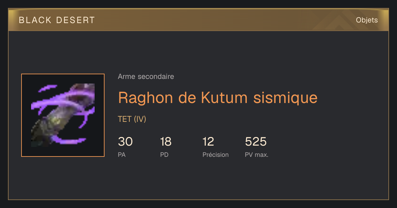397x208 pixels.
Task: Select the PA stat label
Action: [122, 155]
